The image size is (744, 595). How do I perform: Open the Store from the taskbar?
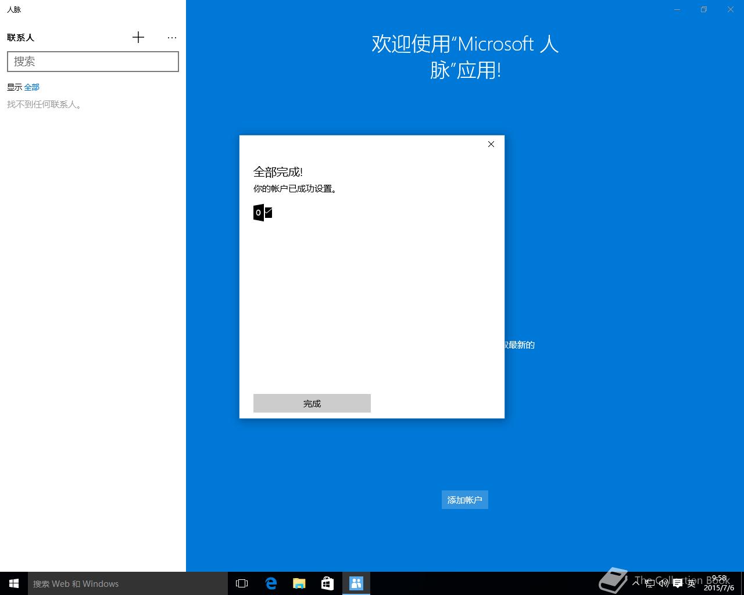coord(327,583)
